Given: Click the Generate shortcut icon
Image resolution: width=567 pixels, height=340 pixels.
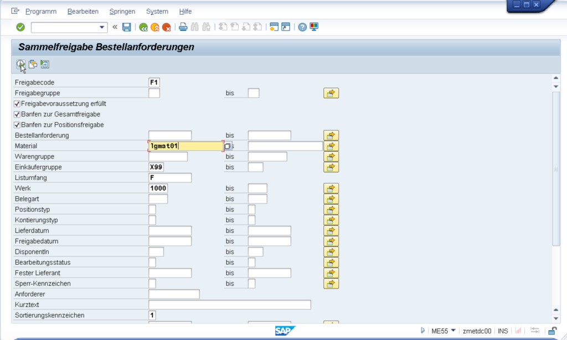Looking at the screenshot, I should coord(286,27).
